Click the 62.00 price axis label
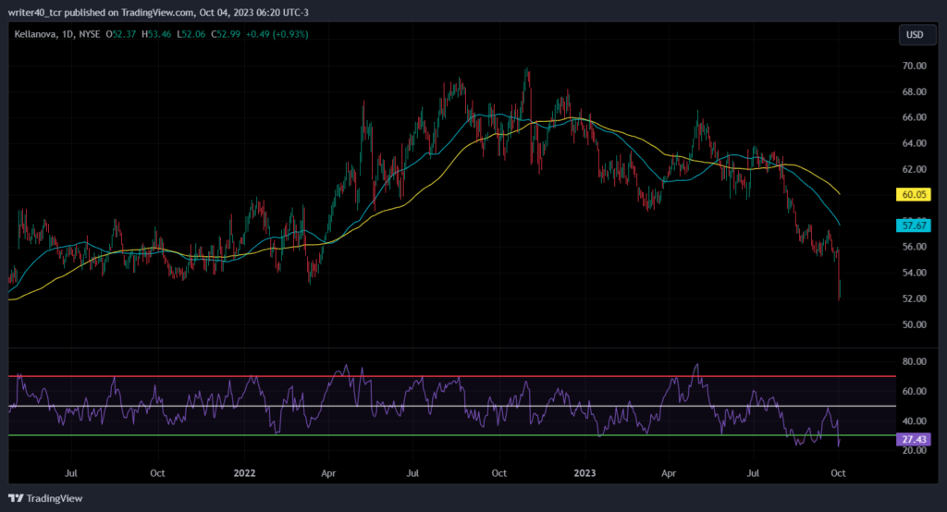Viewport: 947px width, 512px height. (x=915, y=169)
